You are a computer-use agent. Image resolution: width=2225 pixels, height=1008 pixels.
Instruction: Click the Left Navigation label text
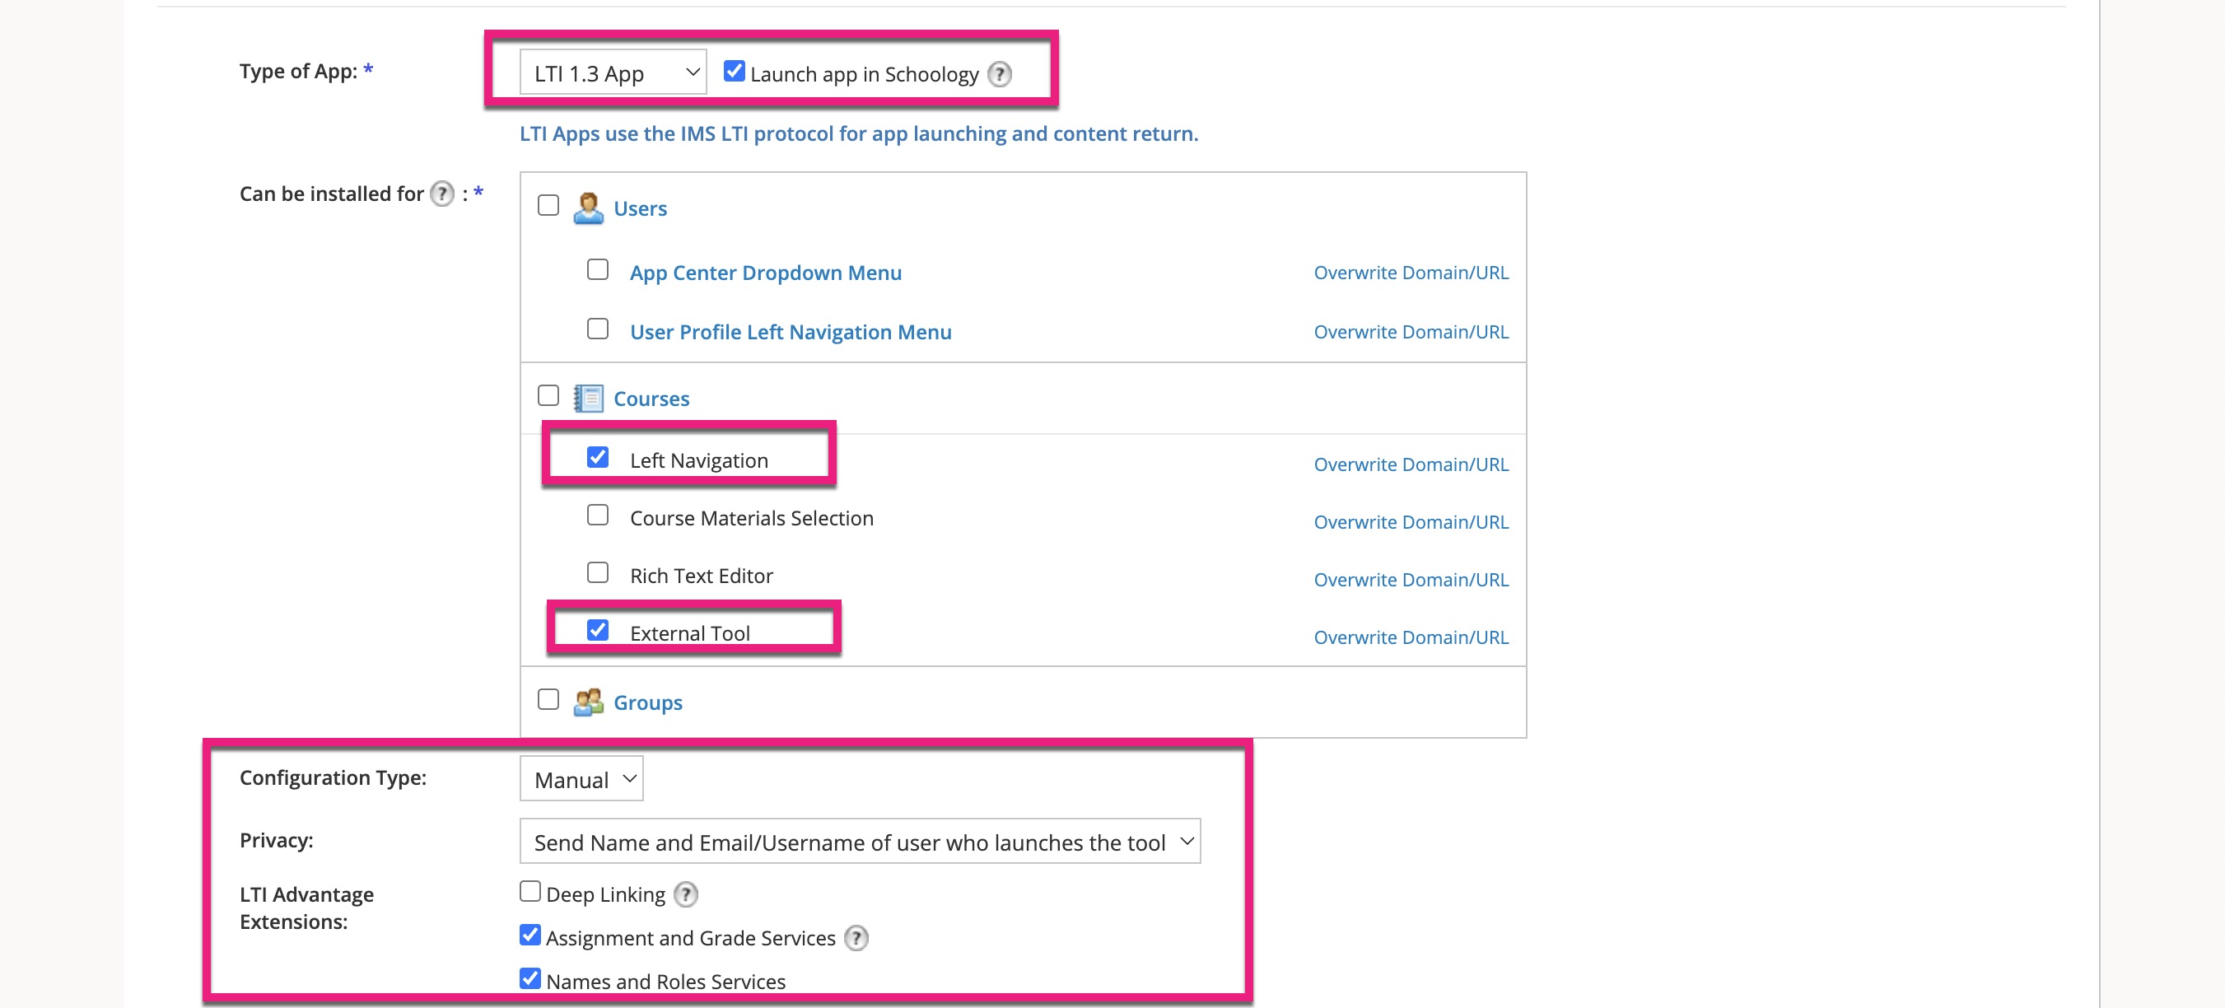coord(699,461)
